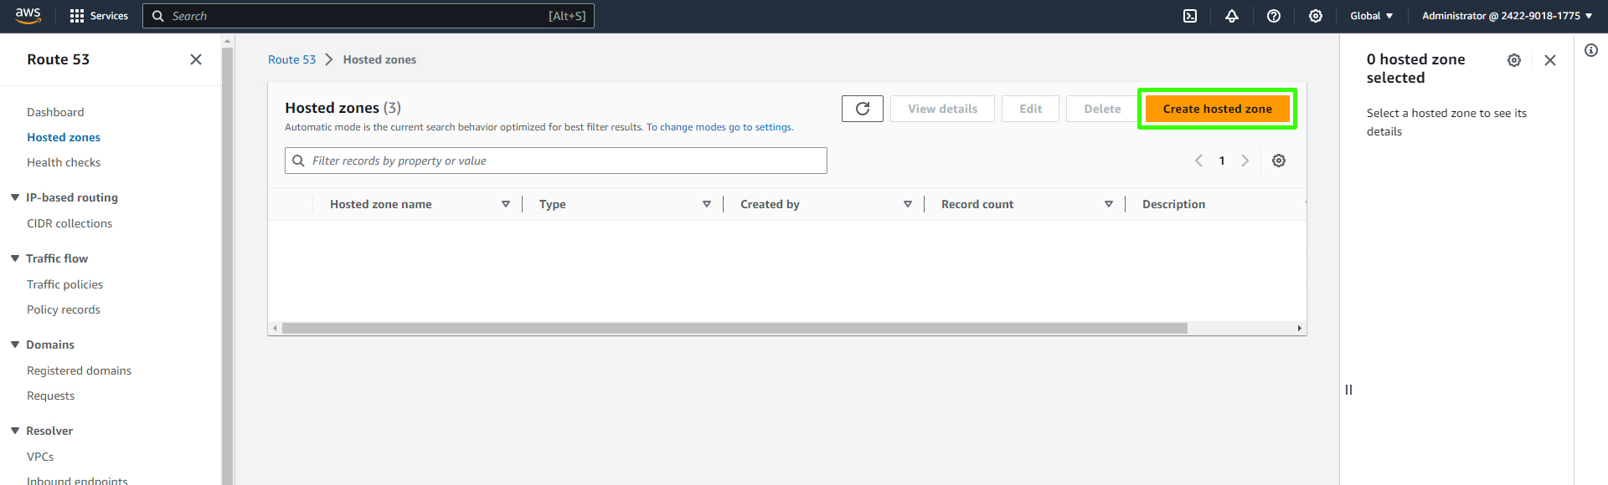Image resolution: width=1608 pixels, height=485 pixels.
Task: Collapse the Traffic flow section
Action: click(15, 258)
